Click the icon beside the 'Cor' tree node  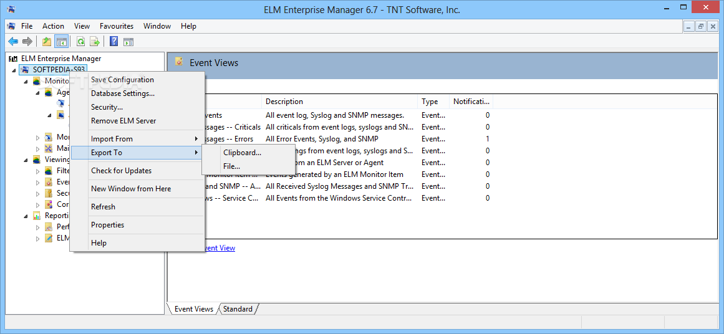pos(49,204)
